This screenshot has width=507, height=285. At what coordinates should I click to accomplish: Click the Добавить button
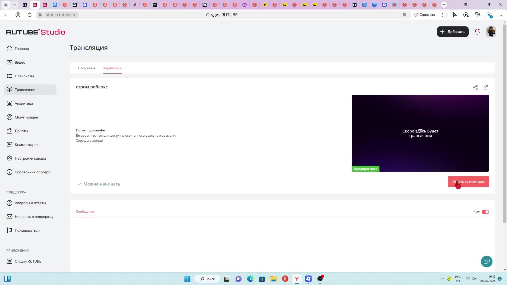453,32
